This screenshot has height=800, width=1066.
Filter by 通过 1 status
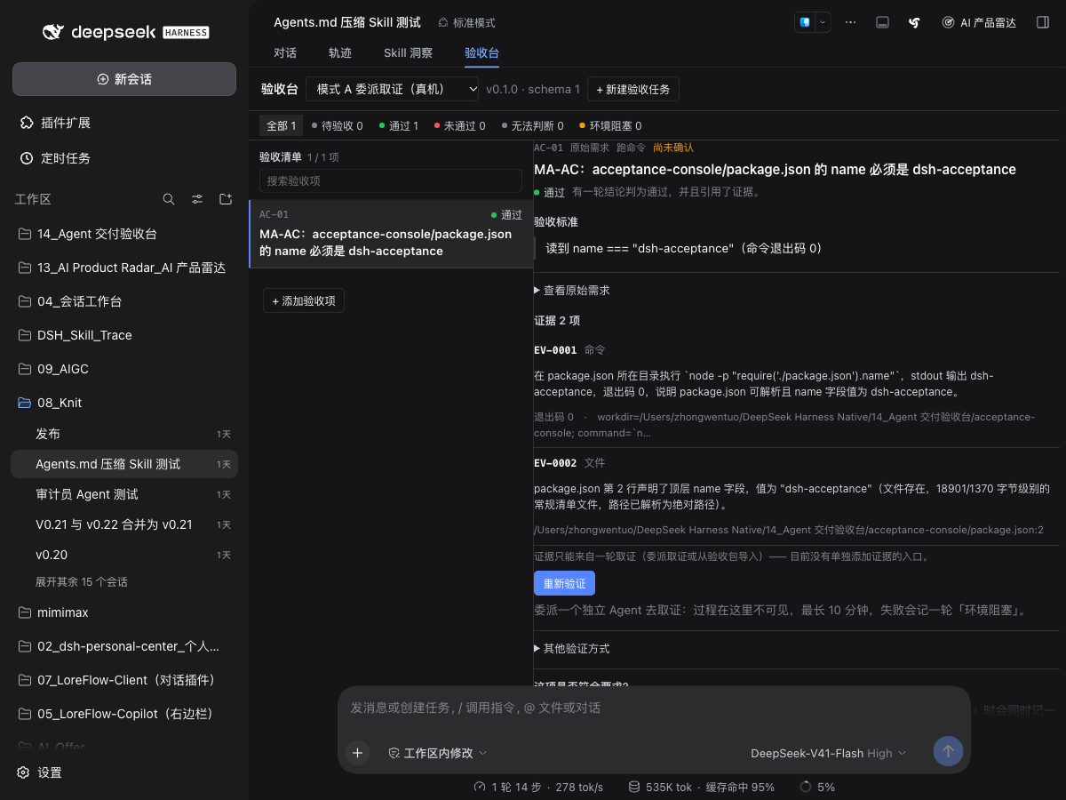coord(399,125)
